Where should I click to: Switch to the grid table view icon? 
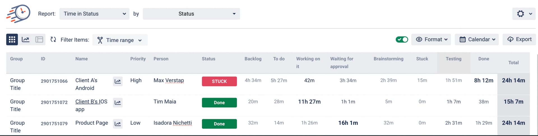[x=12, y=40]
